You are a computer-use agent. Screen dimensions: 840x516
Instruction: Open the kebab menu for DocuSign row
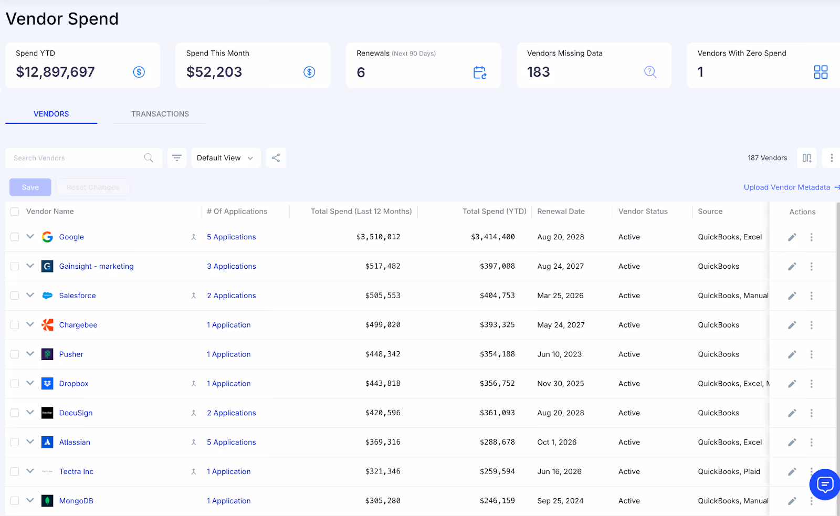(812, 413)
